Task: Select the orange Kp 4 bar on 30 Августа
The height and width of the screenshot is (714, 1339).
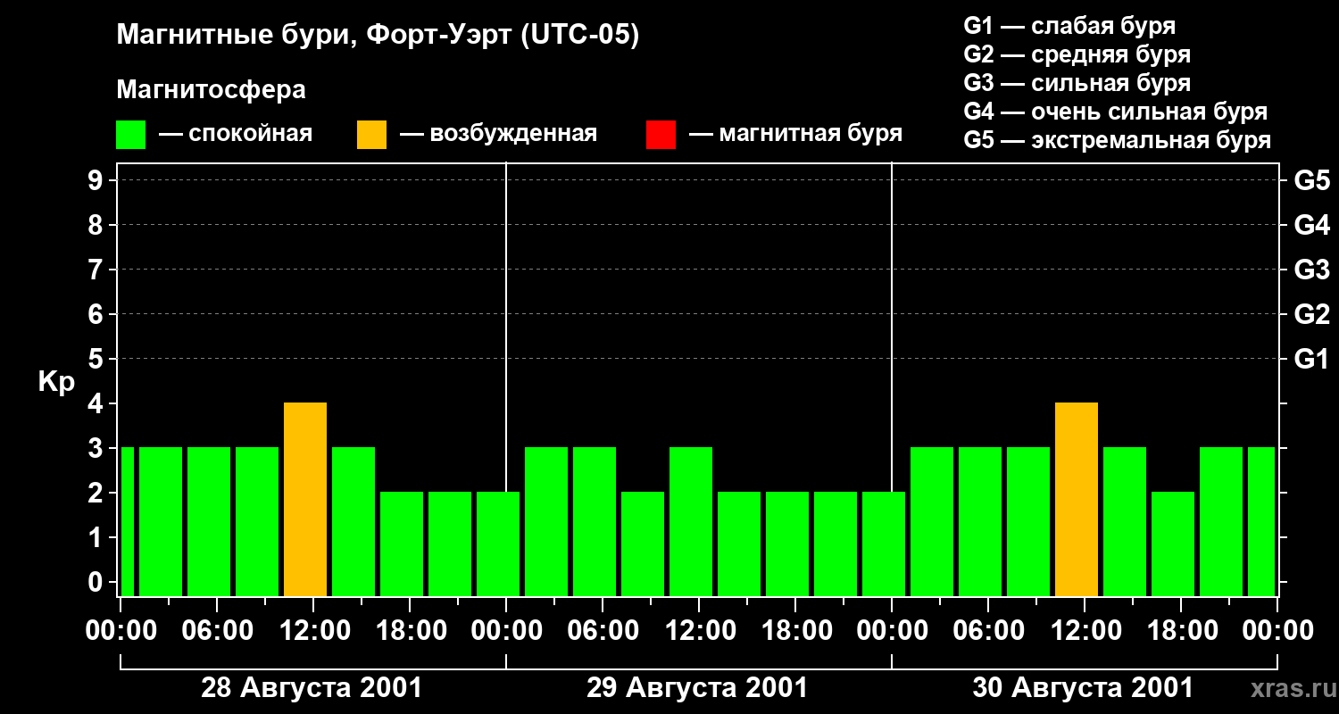Action: pyautogui.click(x=1077, y=500)
